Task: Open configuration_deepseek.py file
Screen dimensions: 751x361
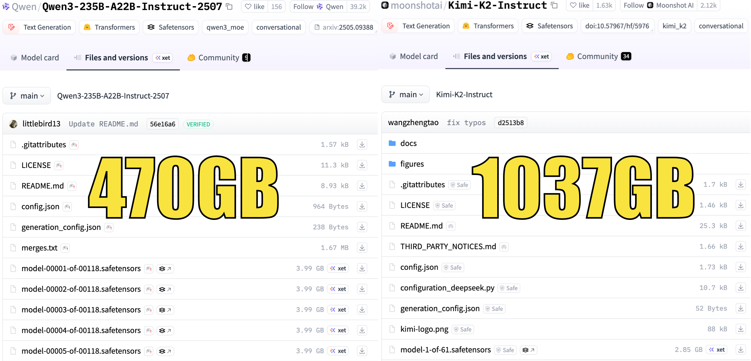Action: (x=447, y=288)
